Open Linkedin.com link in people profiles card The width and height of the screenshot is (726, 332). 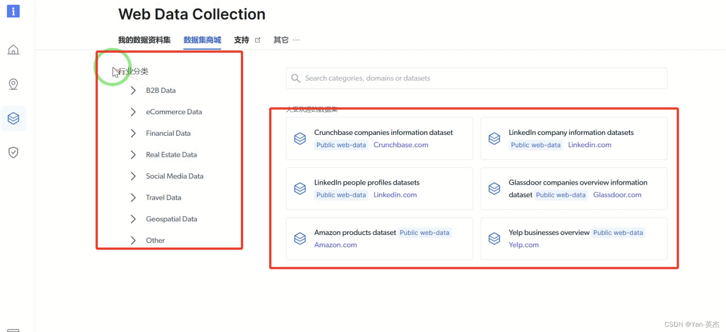[395, 195]
